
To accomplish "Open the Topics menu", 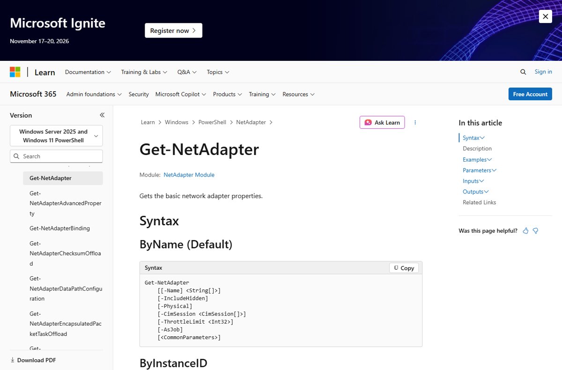I will pos(218,72).
